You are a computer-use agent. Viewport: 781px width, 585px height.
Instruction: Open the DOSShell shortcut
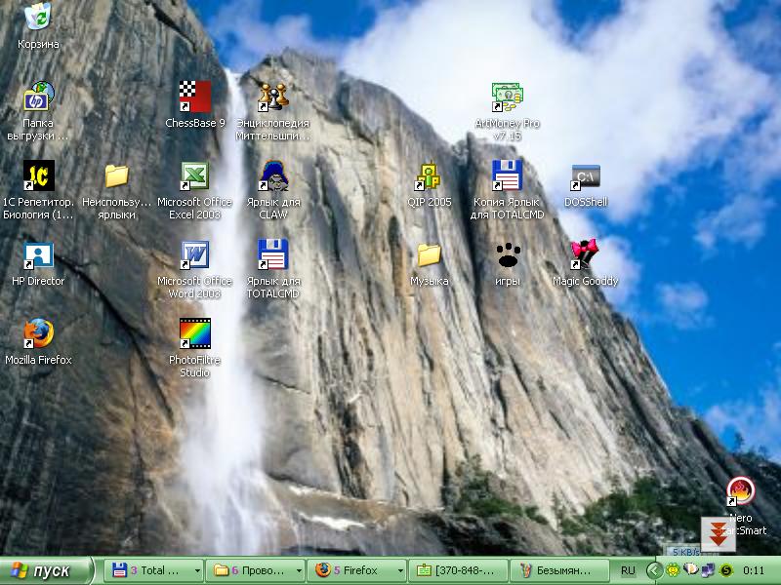585,177
